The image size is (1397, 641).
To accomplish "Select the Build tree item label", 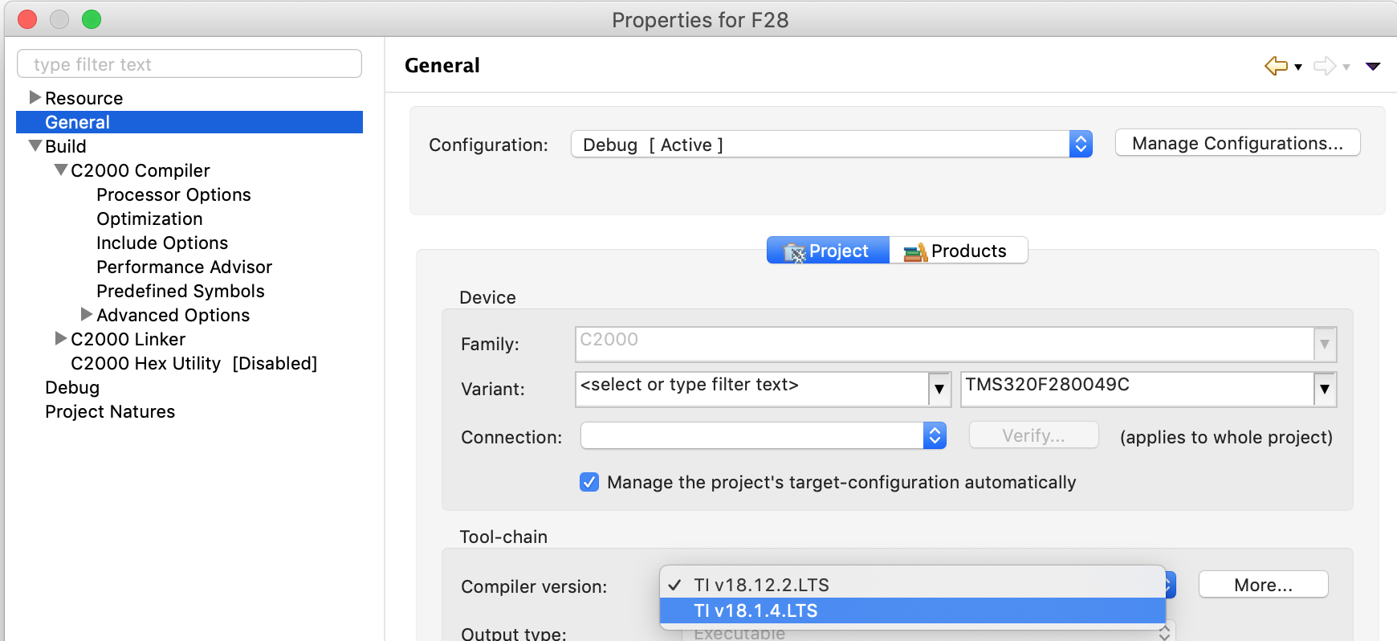I will (x=66, y=146).
